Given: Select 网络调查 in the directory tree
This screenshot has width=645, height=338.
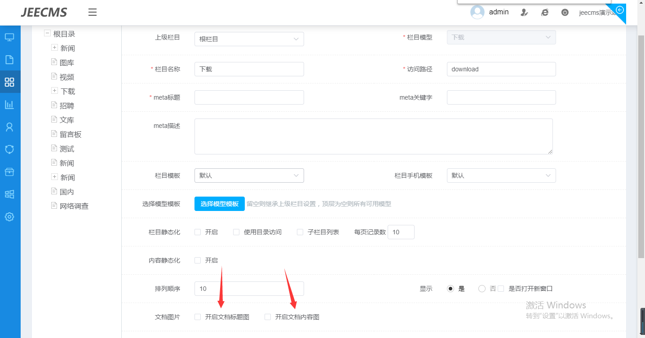Looking at the screenshot, I should point(74,206).
